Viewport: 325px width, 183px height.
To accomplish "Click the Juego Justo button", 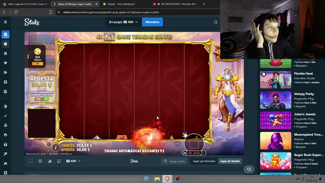I will tap(175, 161).
